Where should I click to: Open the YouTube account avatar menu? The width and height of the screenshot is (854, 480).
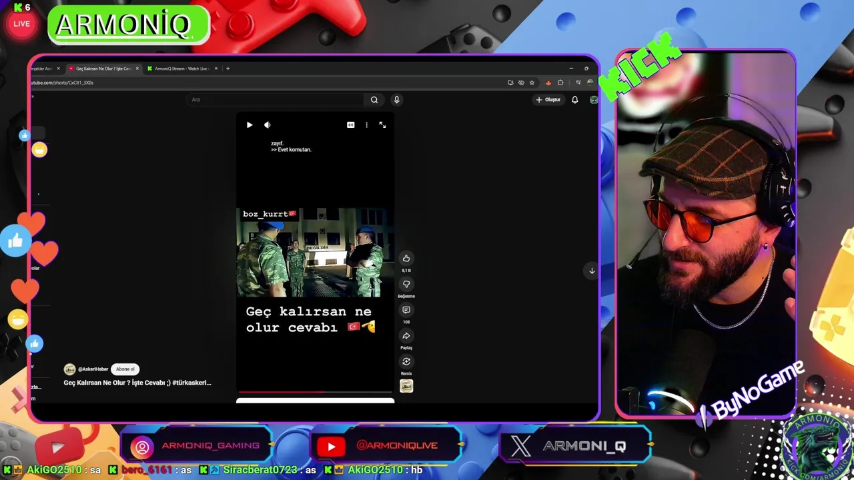point(593,100)
